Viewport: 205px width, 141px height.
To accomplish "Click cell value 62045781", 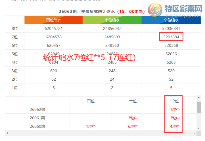I will [x=53, y=28].
